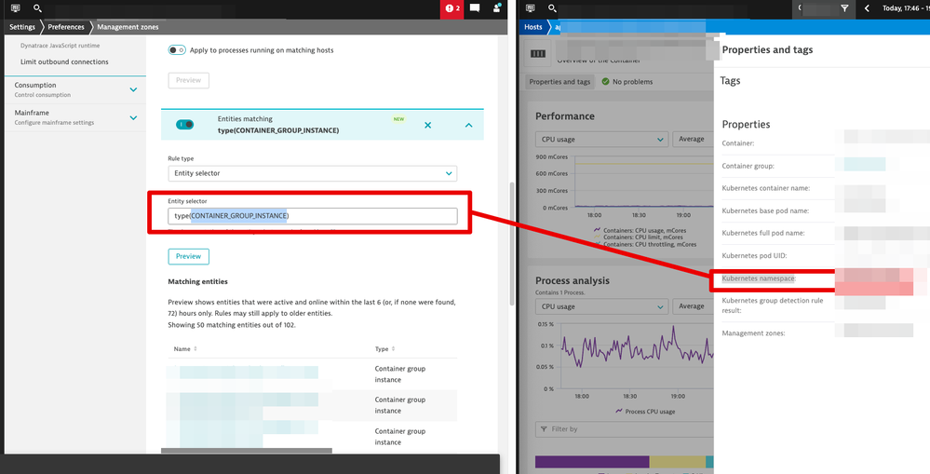Click the red problems alert badge
930x474 pixels.
[x=452, y=8]
